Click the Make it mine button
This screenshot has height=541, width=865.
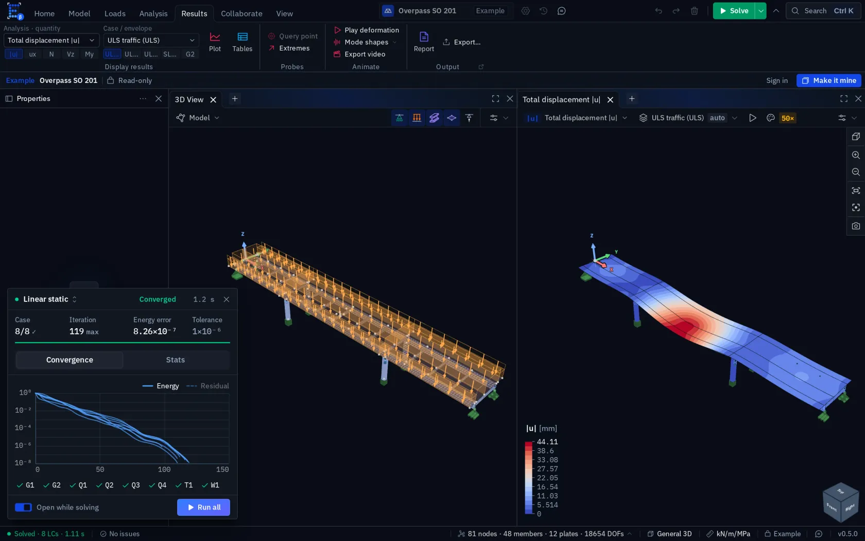click(x=828, y=80)
